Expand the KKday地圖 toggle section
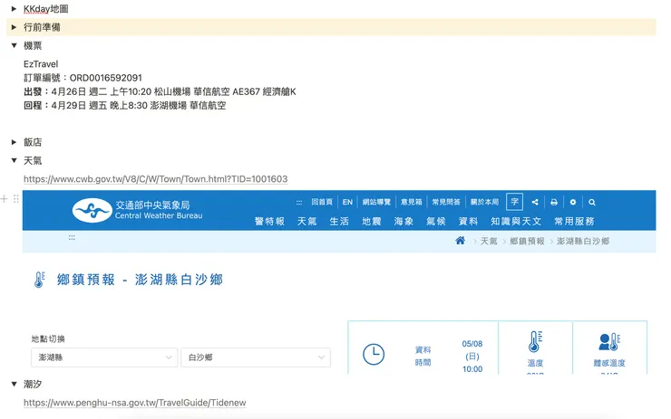671x419 pixels. tap(14, 8)
